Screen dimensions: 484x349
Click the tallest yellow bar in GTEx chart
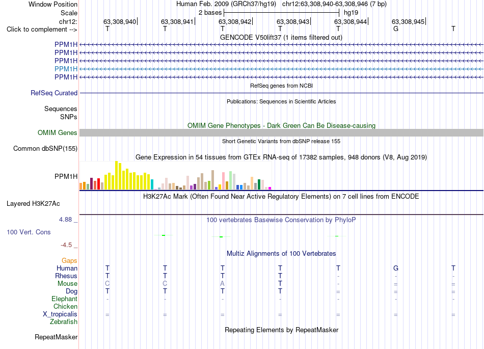(x=116, y=175)
